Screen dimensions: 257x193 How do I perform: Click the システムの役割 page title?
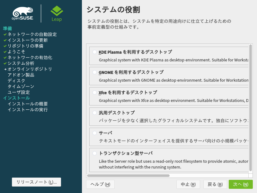113,10
